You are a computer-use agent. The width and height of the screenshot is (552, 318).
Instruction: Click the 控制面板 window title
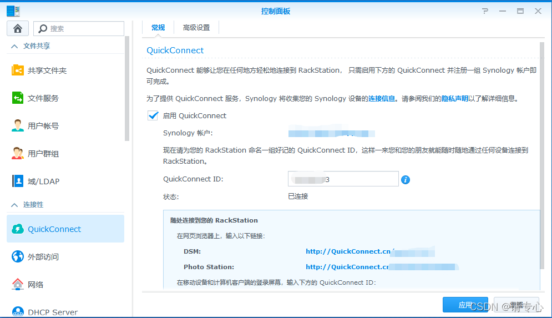tap(276, 11)
